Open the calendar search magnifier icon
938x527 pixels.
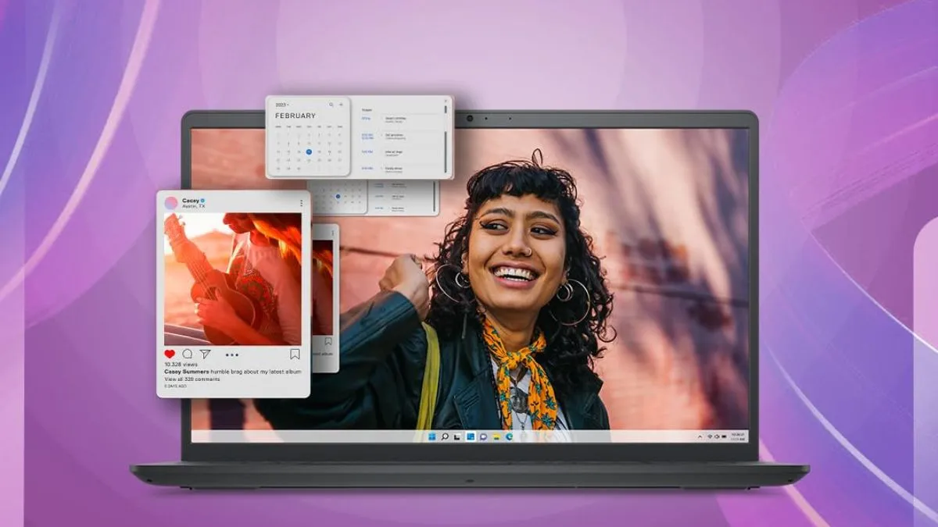pos(331,105)
